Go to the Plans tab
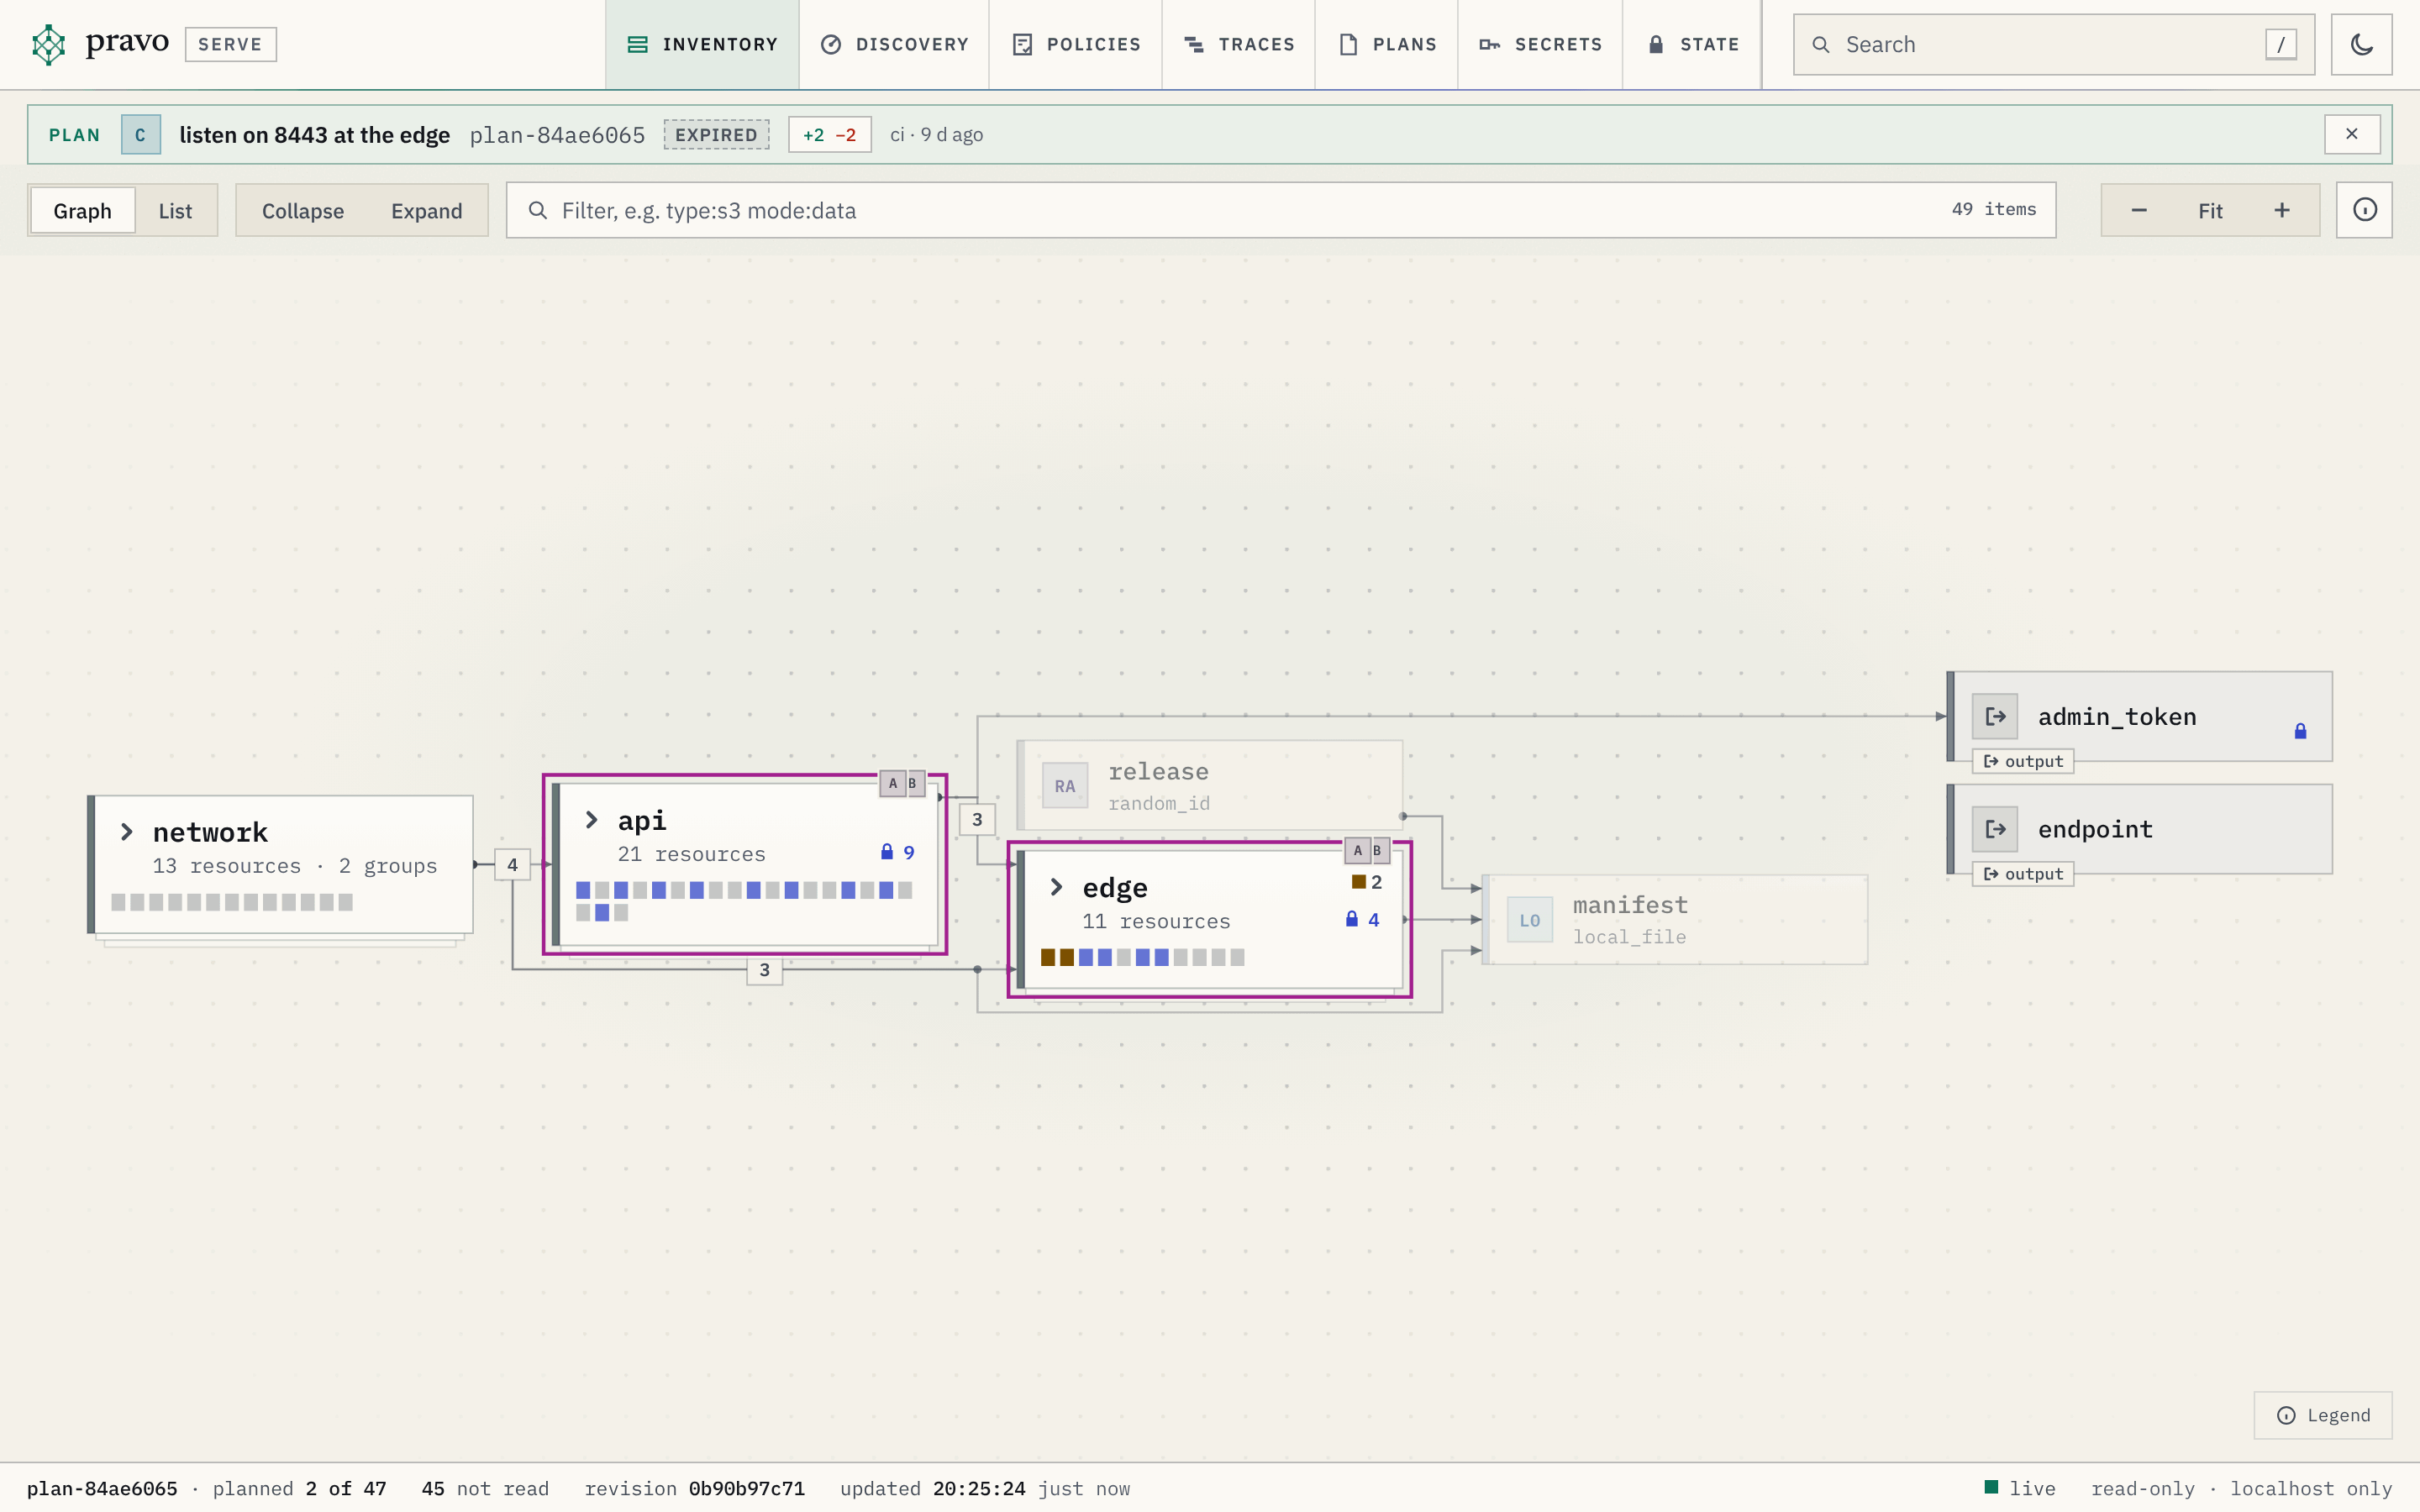 click(1387, 44)
